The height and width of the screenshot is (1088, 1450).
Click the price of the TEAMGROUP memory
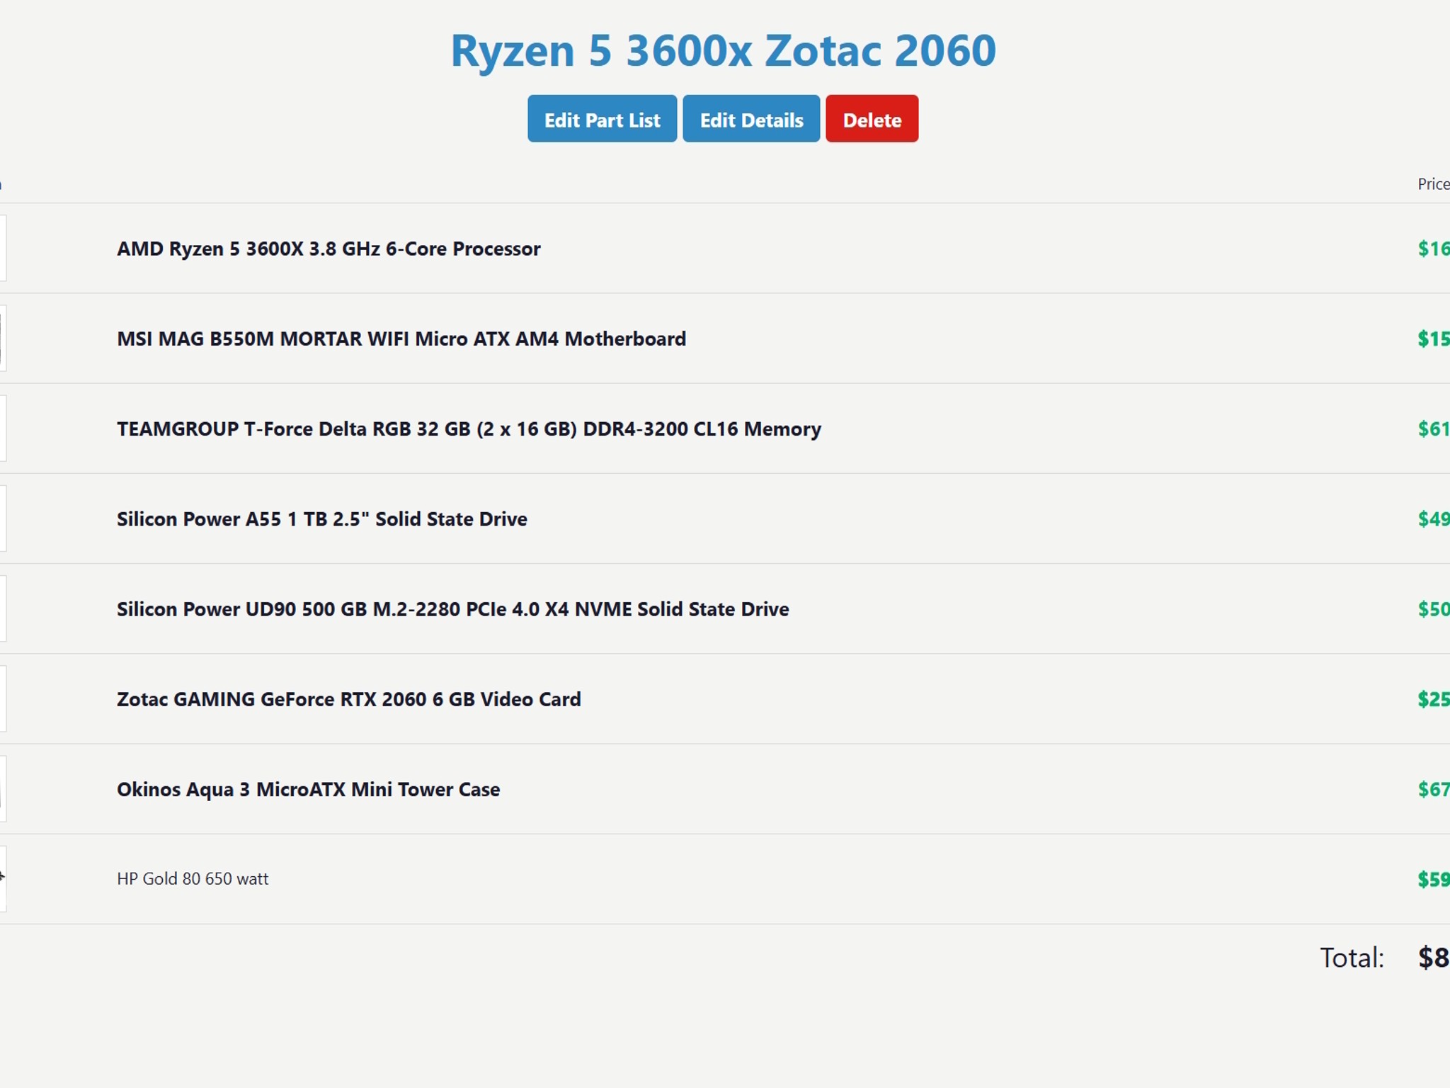[x=1434, y=429]
